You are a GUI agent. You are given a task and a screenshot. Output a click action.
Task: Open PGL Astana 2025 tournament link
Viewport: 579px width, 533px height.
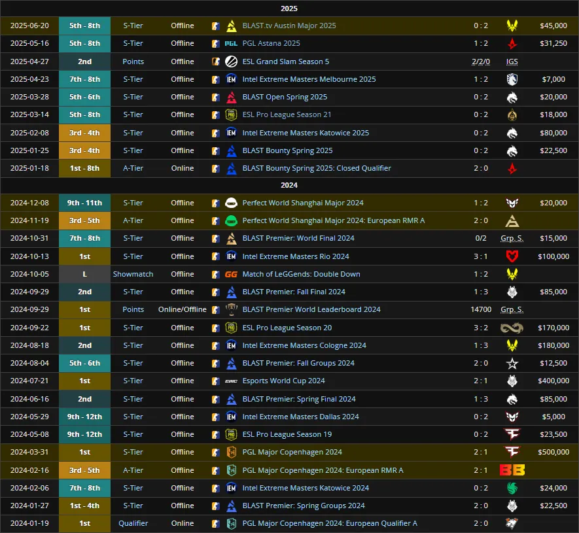pyautogui.click(x=271, y=43)
